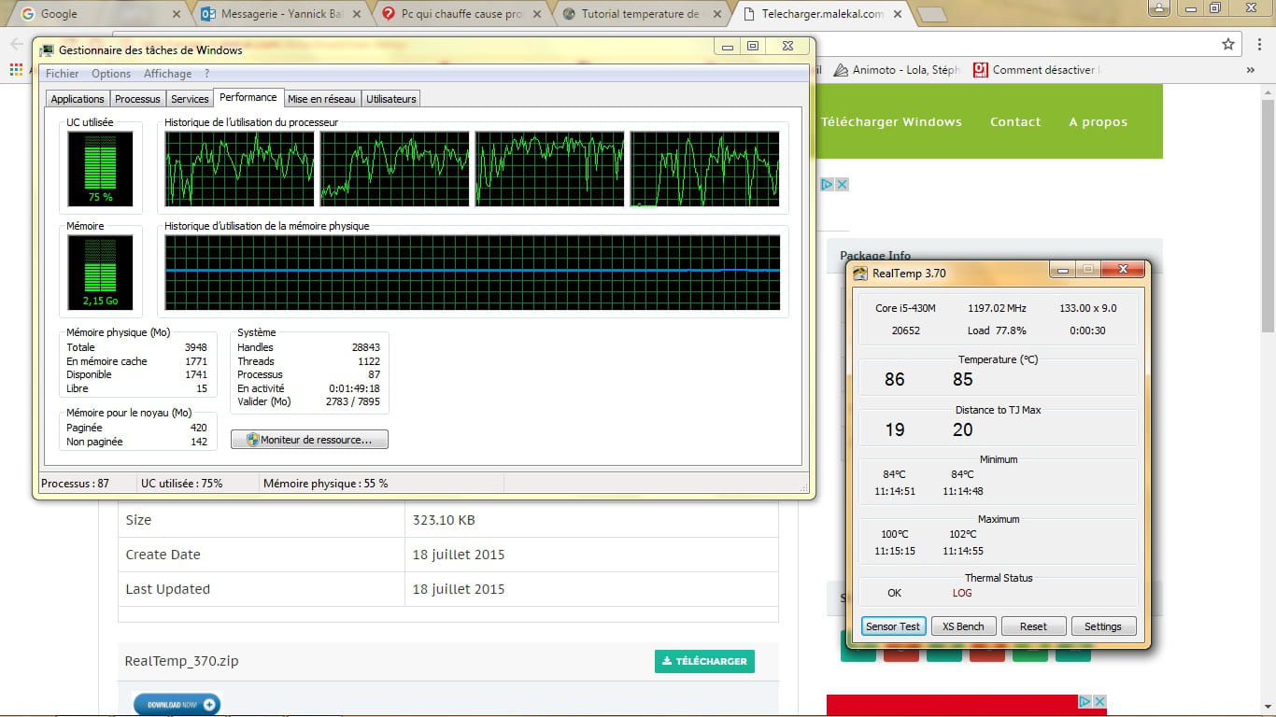Viewport: 1276px width, 717px height.
Task: Open Options menu in Task Manager
Action: pos(111,74)
